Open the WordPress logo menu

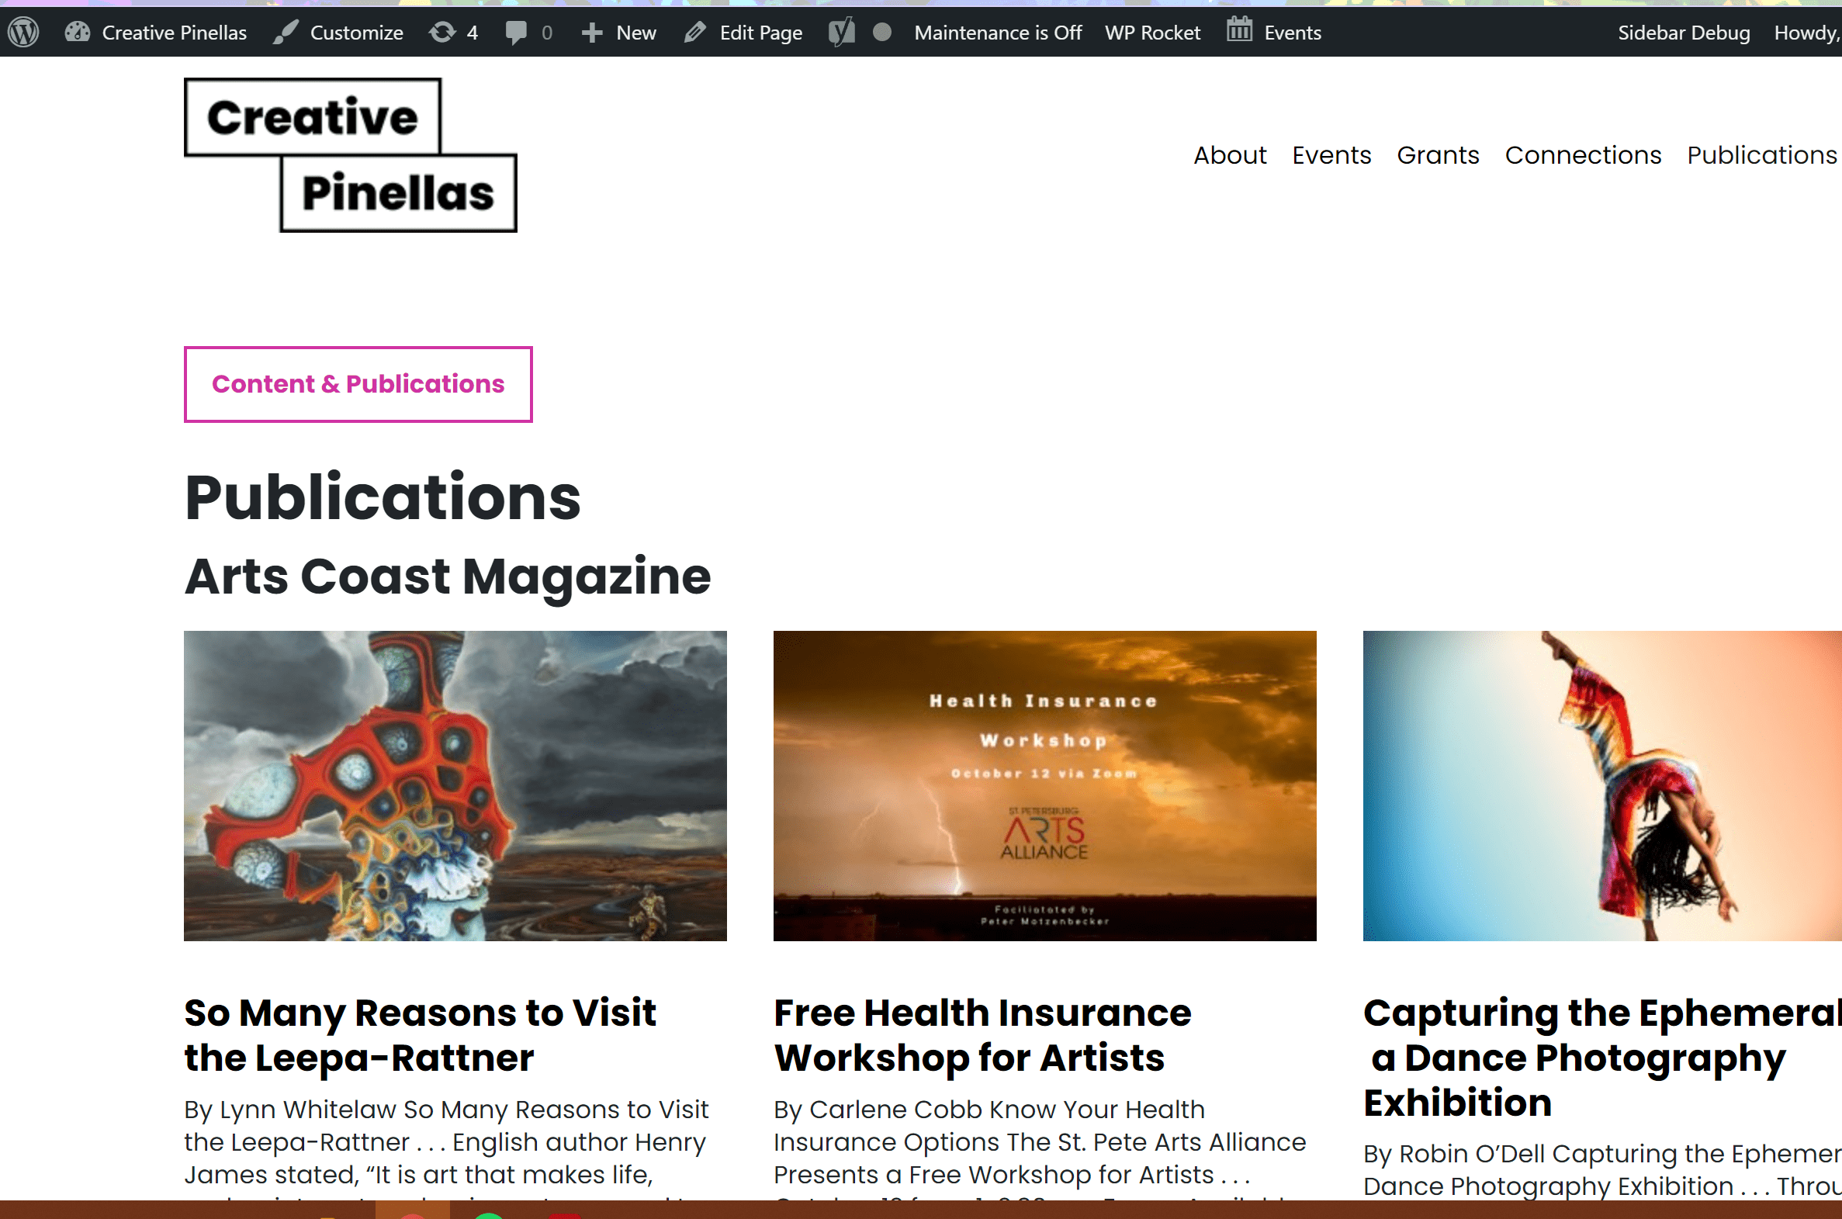tap(23, 32)
